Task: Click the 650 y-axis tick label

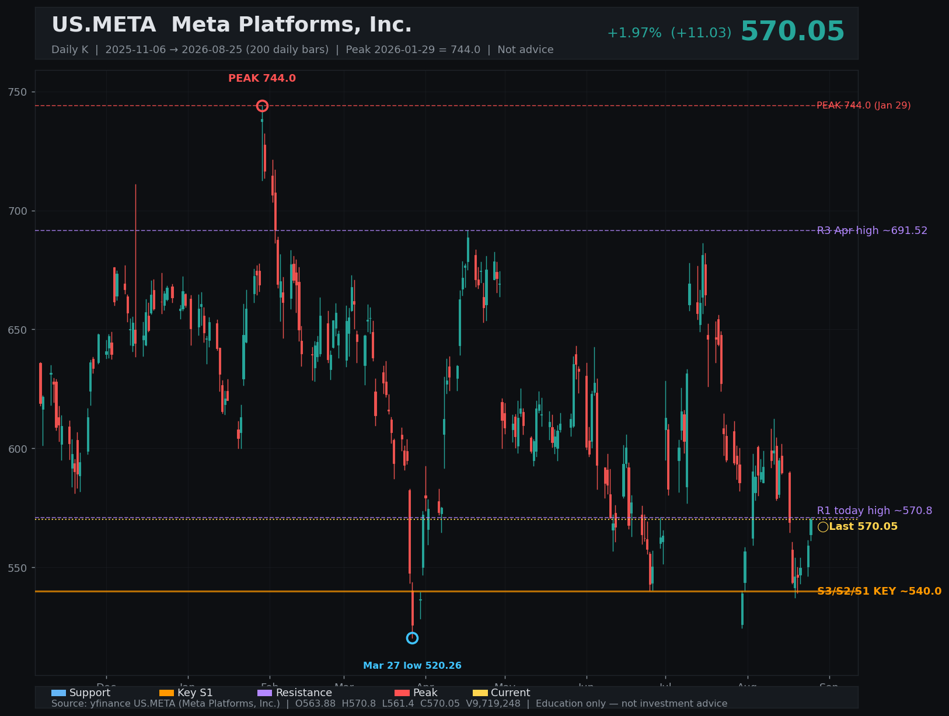Action: coord(17,330)
